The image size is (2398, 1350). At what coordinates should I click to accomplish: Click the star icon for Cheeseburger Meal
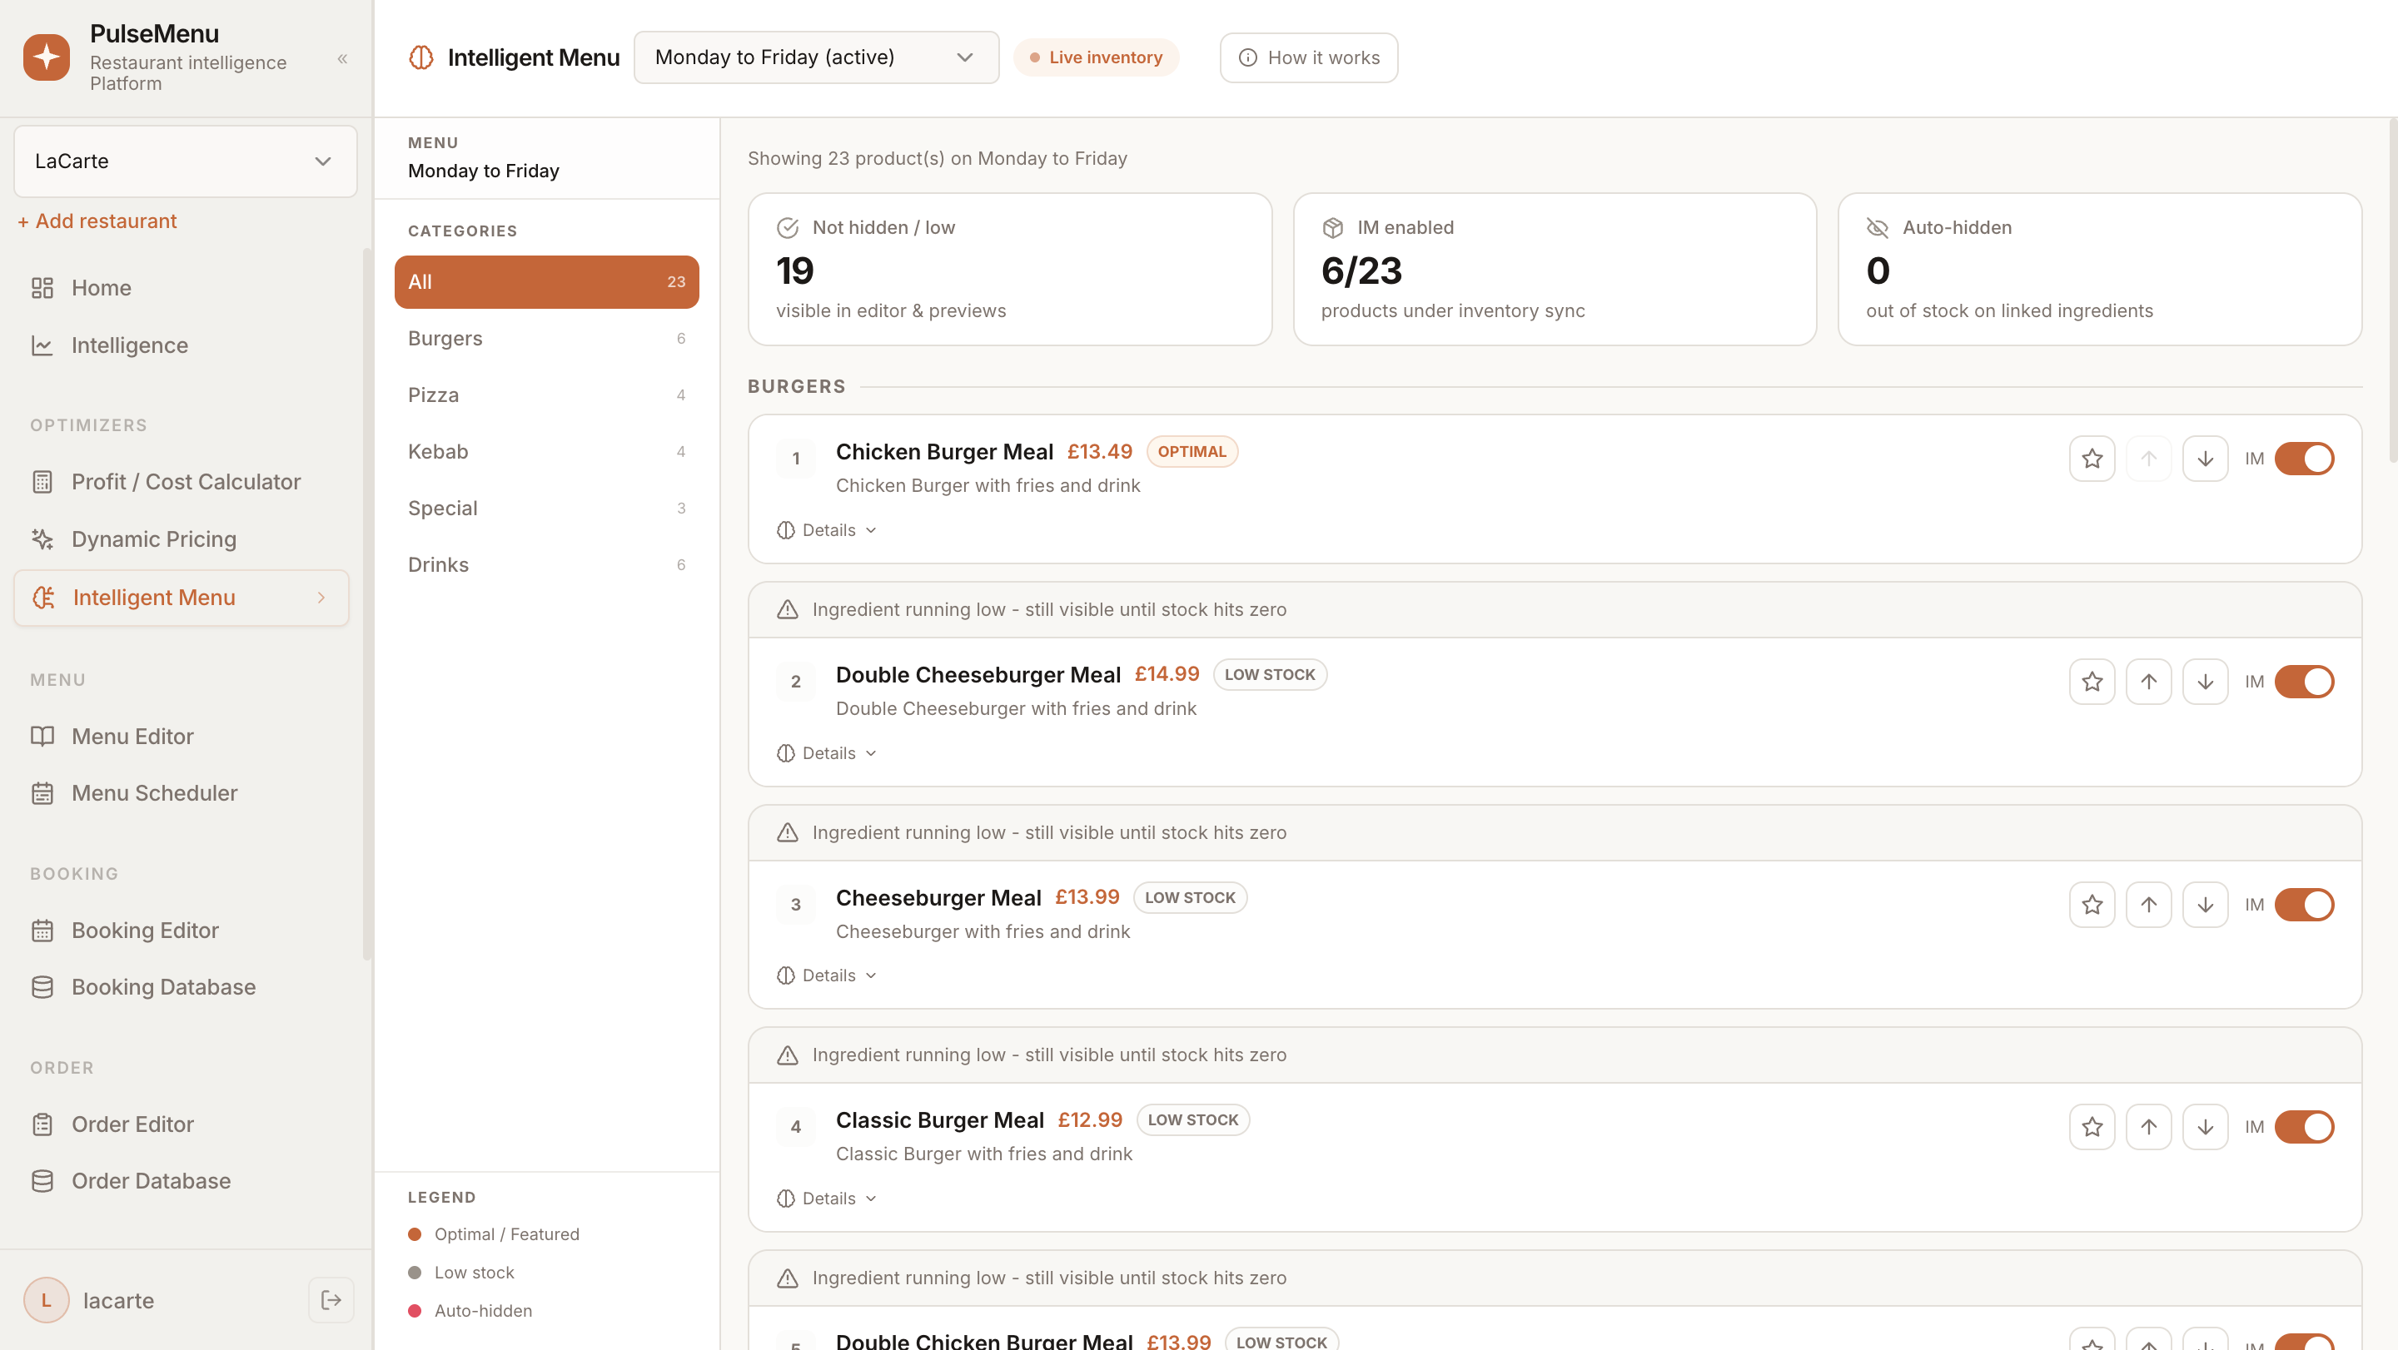point(2092,905)
